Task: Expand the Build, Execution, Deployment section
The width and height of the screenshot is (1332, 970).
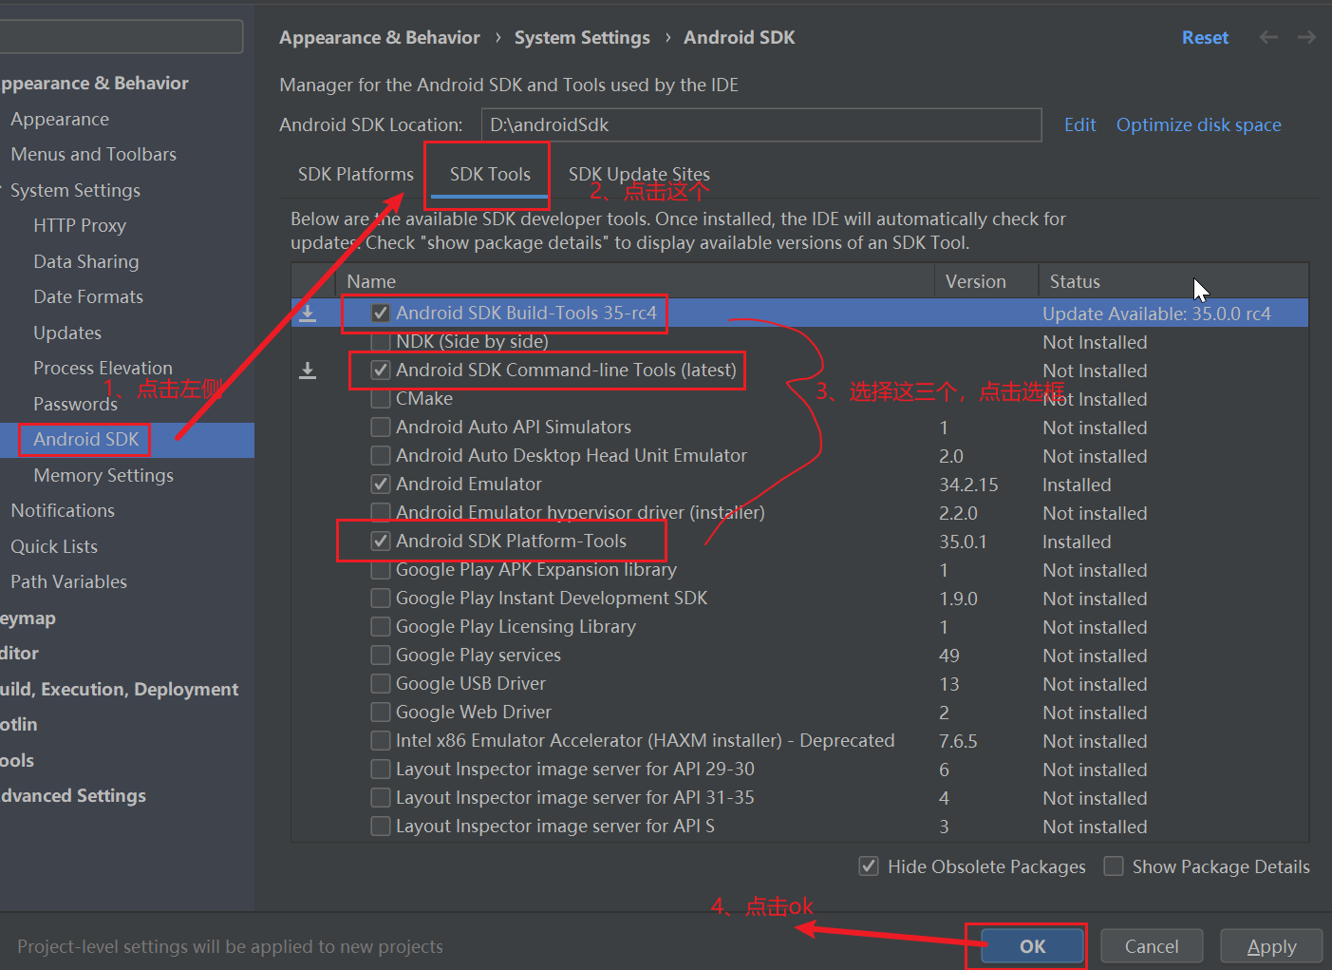Action: (119, 689)
